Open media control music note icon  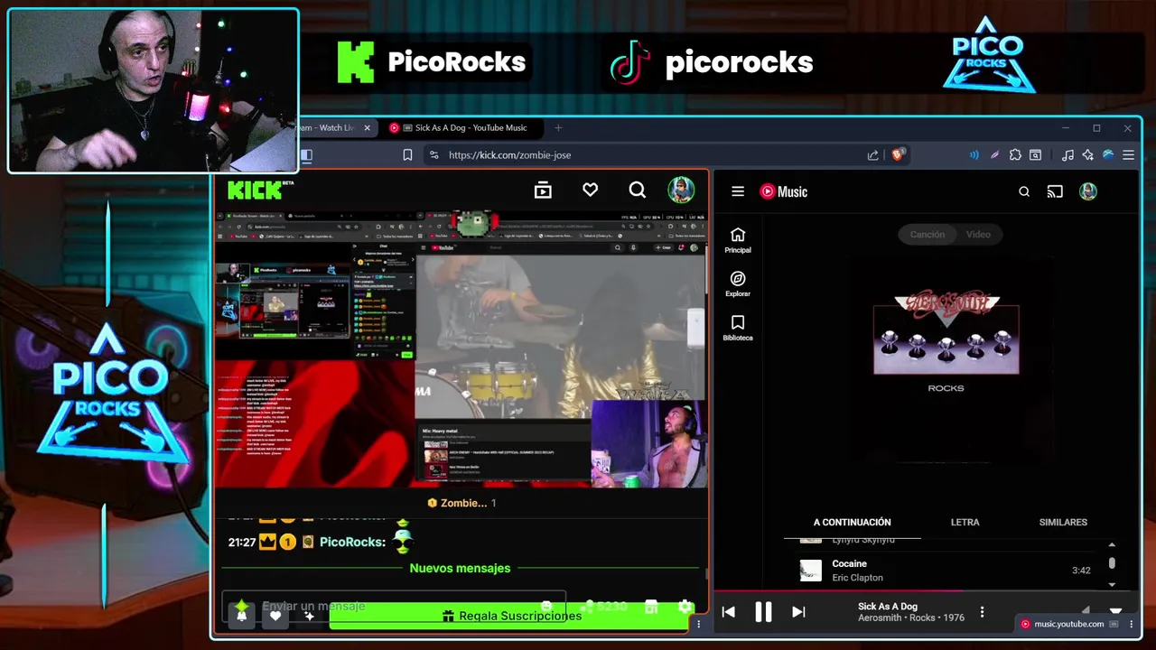(x=1067, y=155)
